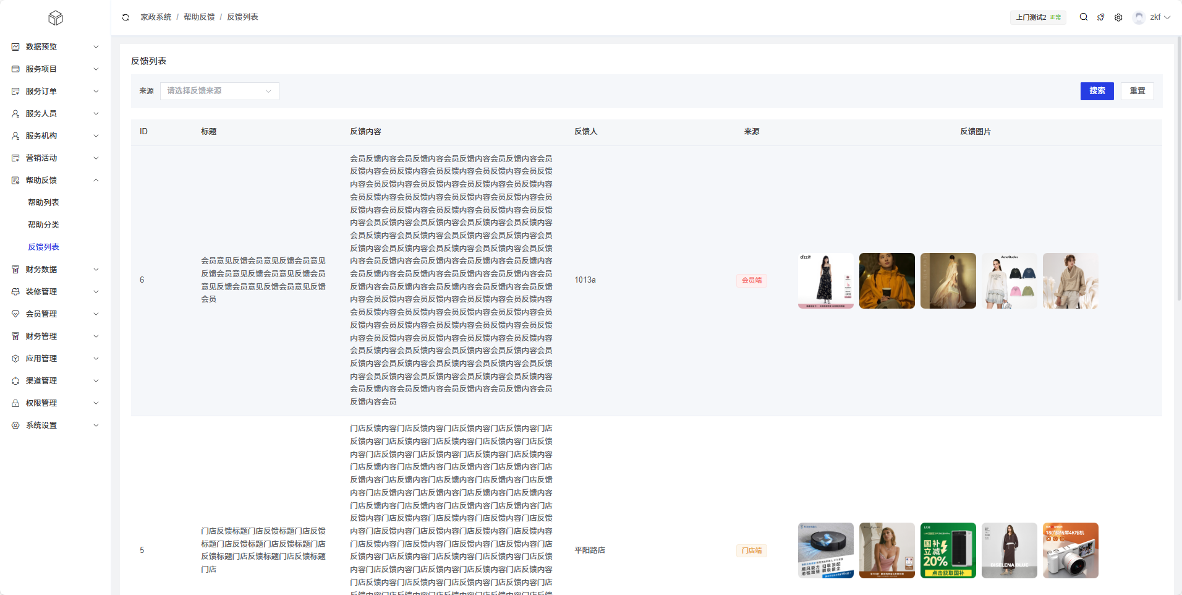Image resolution: width=1182 pixels, height=595 pixels.
Task: Click the 帮助反馈 breadcrumb link
Action: (x=199, y=17)
